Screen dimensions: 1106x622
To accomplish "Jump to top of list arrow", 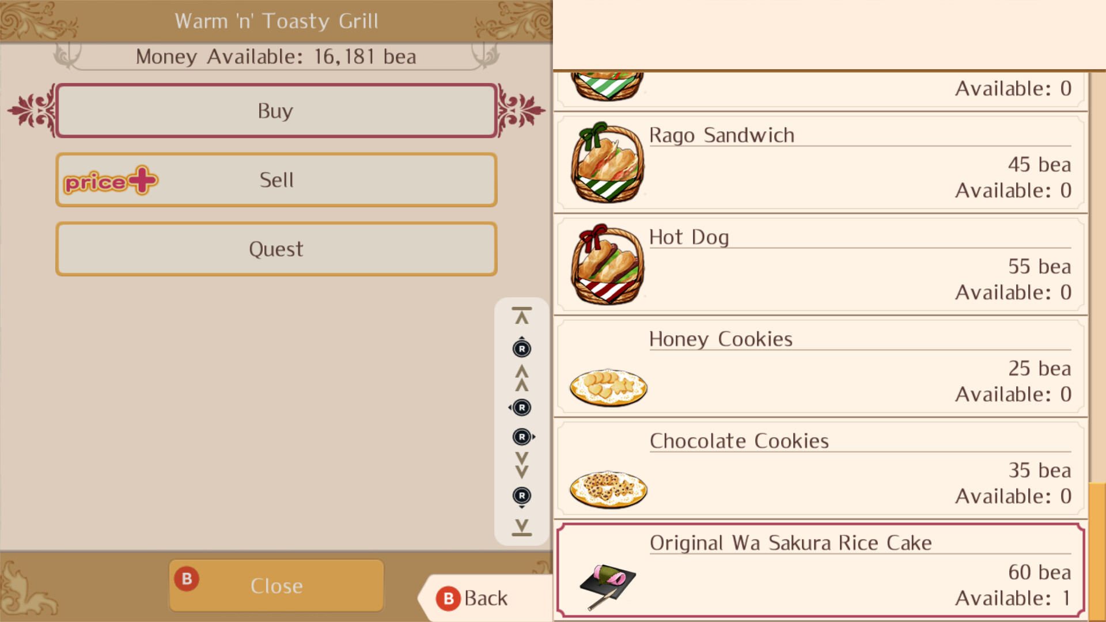I will 521,316.
